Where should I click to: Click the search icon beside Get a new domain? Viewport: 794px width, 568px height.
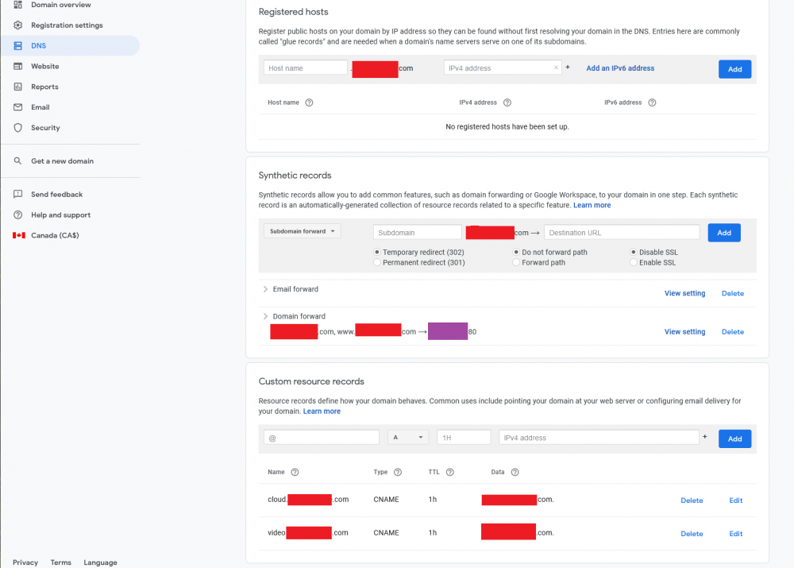[17, 161]
